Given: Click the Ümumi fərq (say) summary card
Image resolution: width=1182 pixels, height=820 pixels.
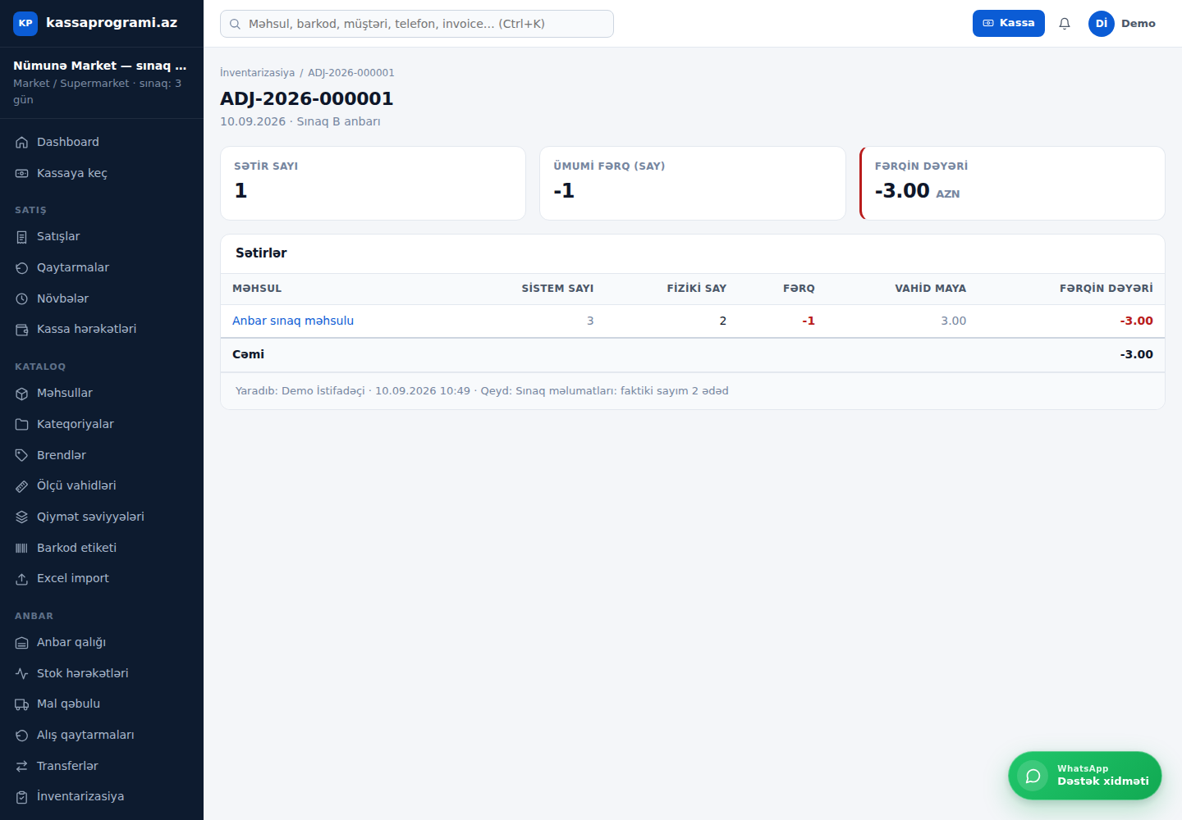Looking at the screenshot, I should pos(693,183).
